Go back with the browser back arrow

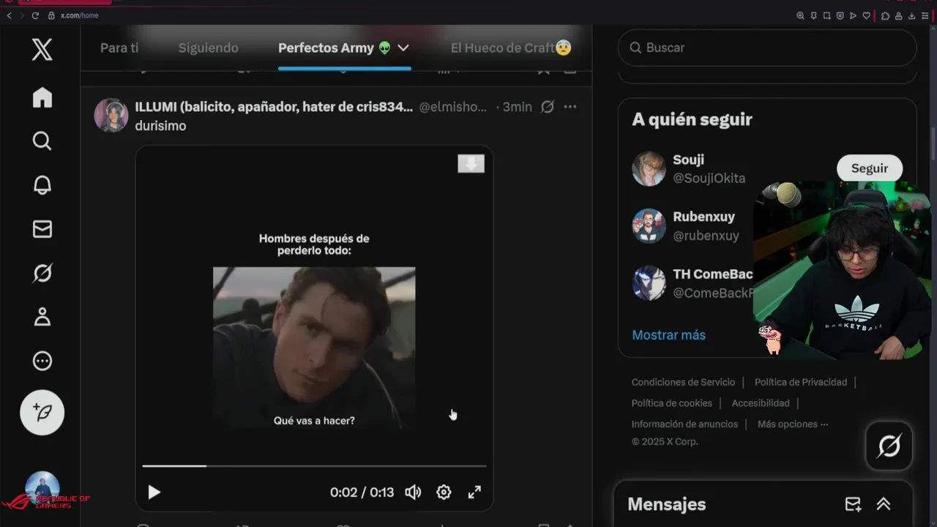coord(9,15)
